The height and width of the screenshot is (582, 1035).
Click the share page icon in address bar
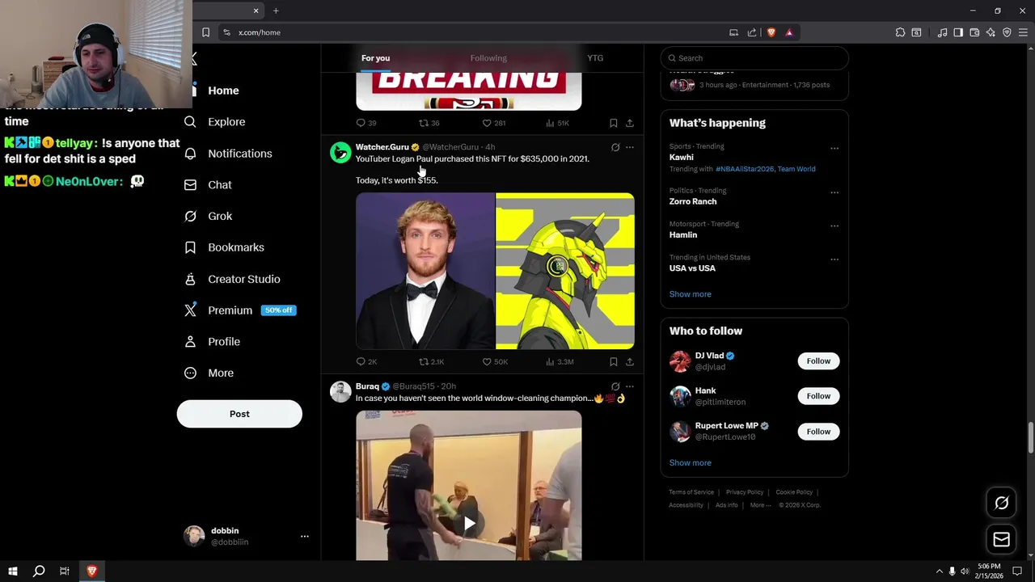point(752,32)
